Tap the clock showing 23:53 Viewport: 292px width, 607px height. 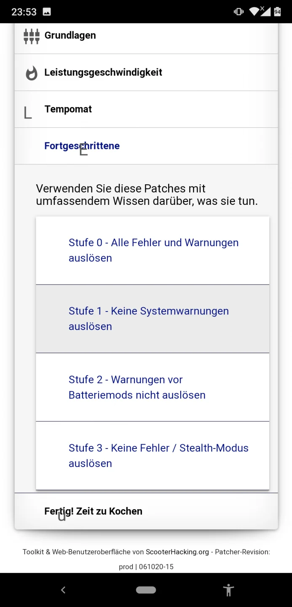click(24, 12)
